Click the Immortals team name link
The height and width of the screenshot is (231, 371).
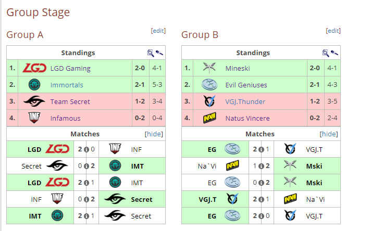click(67, 85)
